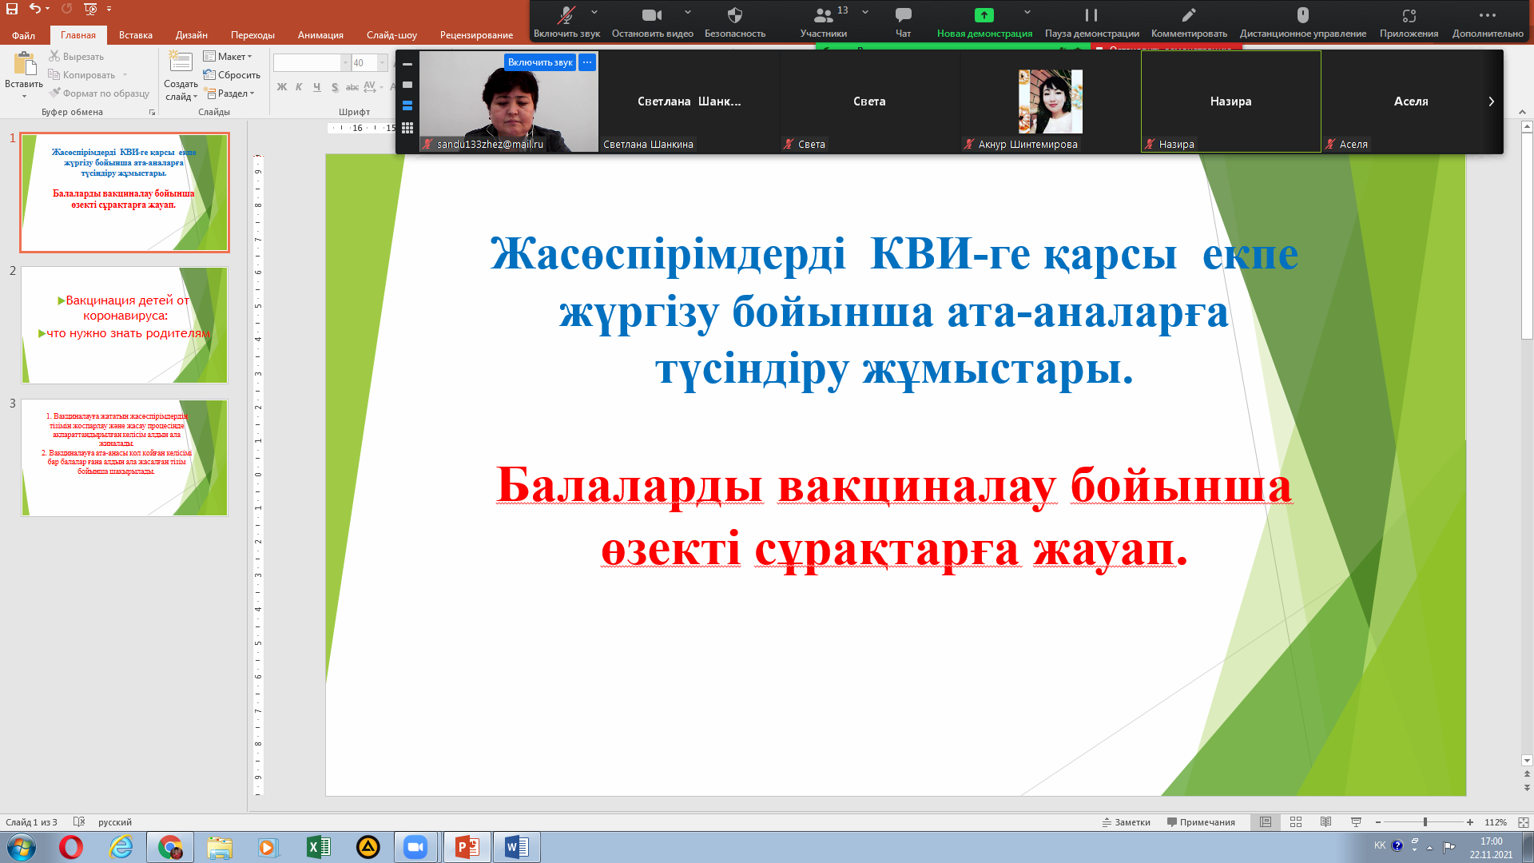Click the Annotate pencil icon
This screenshot has height=863, width=1534.
(x=1188, y=15)
